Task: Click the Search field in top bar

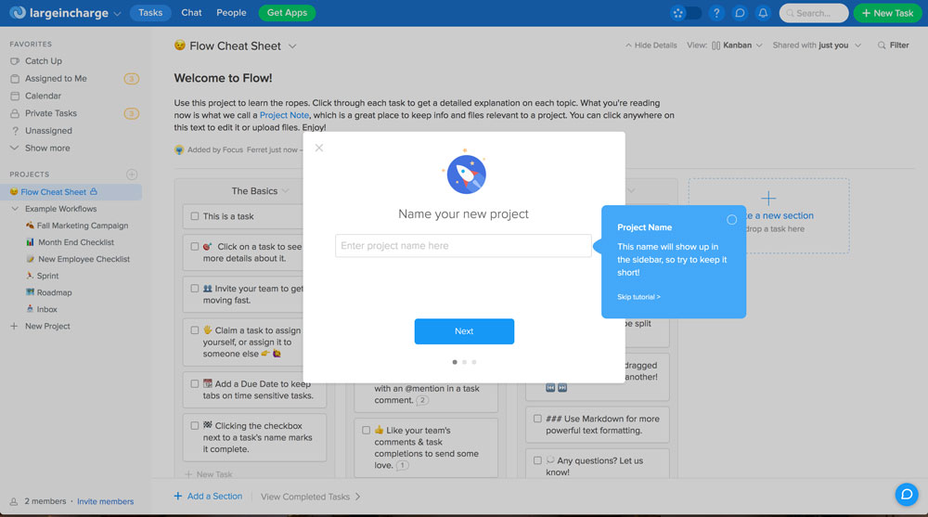Action: click(x=813, y=13)
